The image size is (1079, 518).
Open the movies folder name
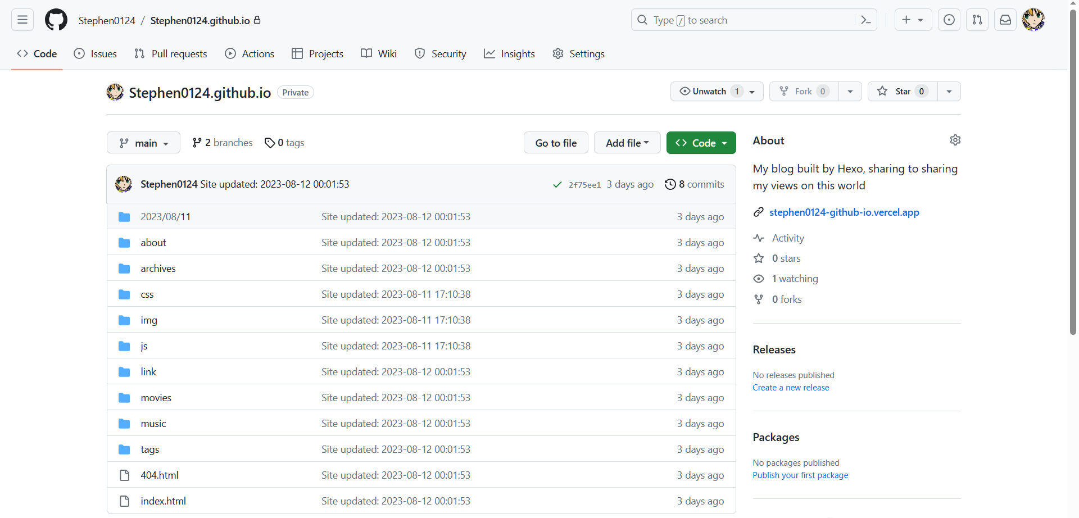coord(156,398)
